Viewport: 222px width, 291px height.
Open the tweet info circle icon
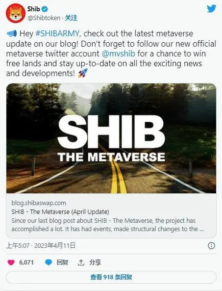211,246
